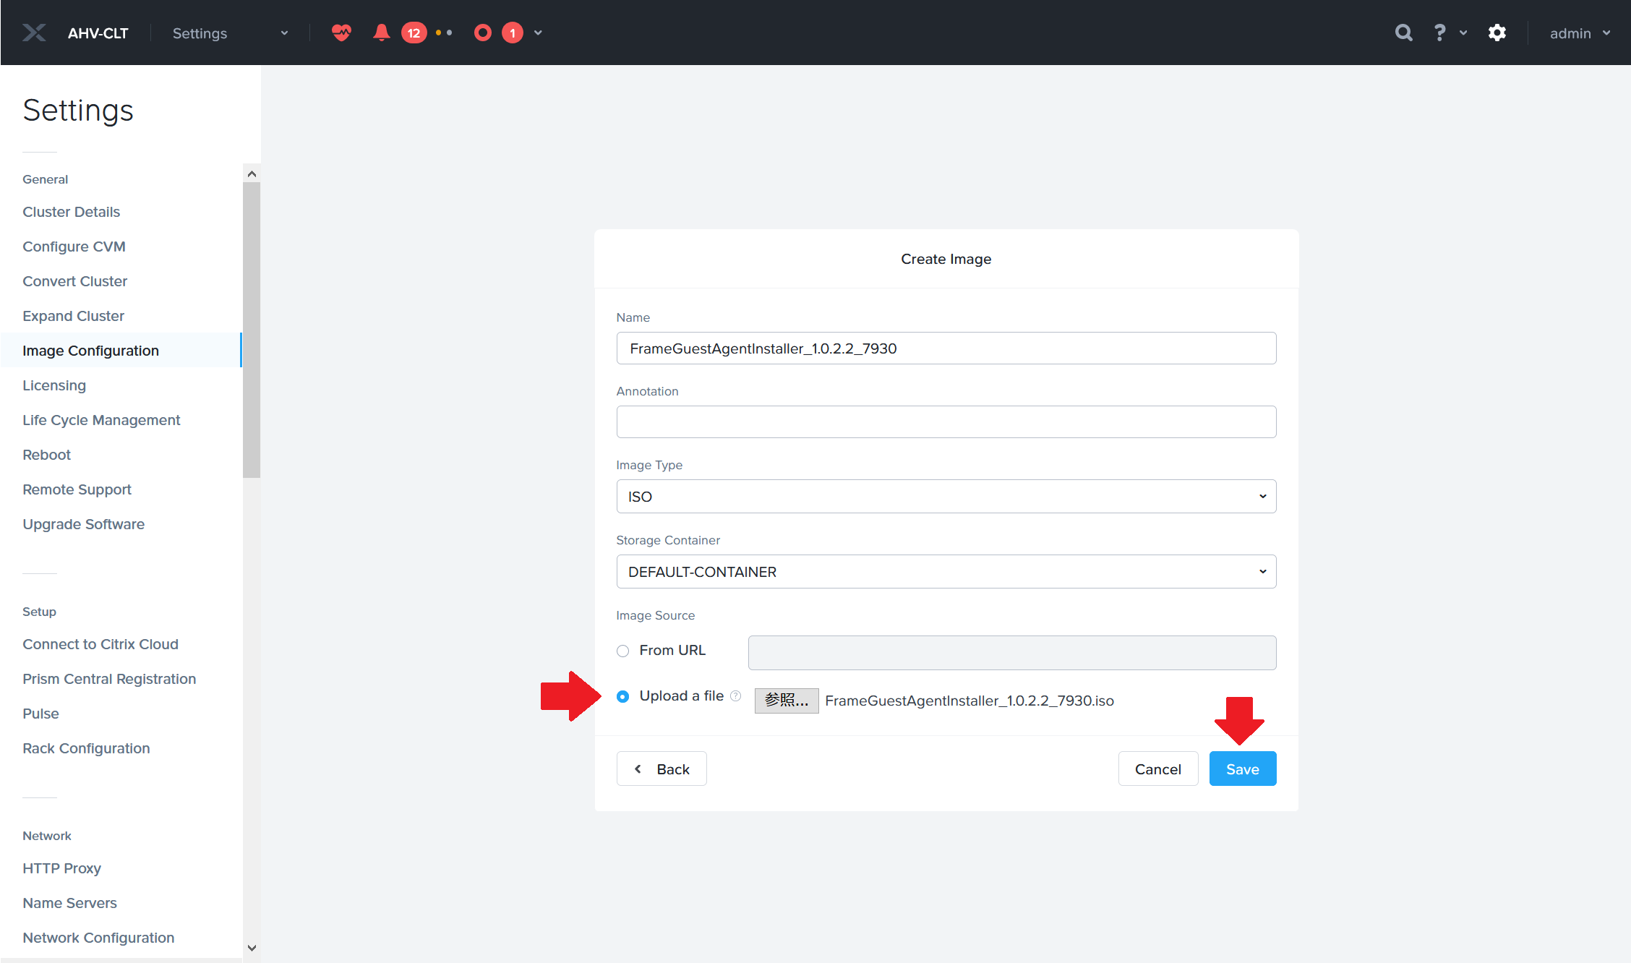Open Network Configuration settings
This screenshot has height=963, width=1631.
pos(98,938)
